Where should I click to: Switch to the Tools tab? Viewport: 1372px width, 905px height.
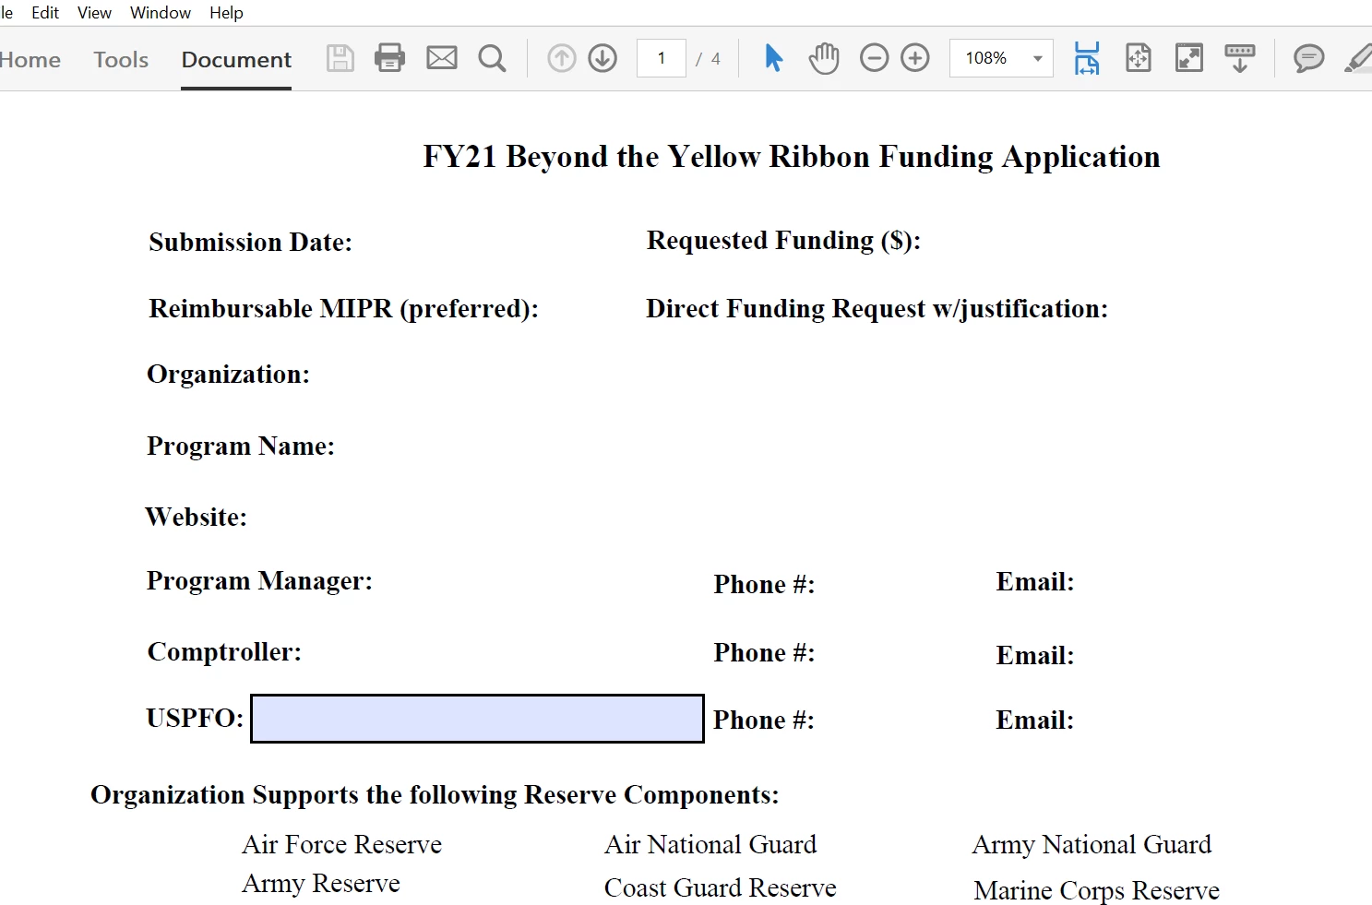click(x=121, y=60)
